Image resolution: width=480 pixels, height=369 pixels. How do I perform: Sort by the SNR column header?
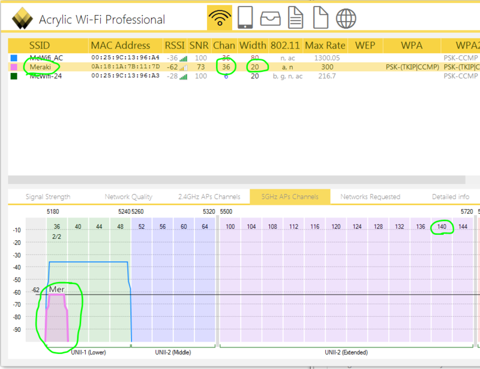click(199, 46)
